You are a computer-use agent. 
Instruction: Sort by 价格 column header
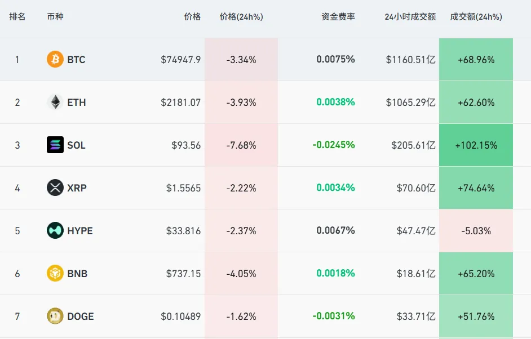tap(192, 17)
